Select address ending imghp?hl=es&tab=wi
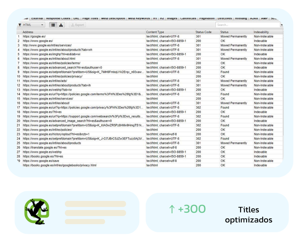 (52, 54)
